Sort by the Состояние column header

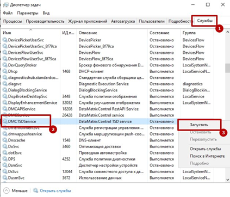coord(164,33)
